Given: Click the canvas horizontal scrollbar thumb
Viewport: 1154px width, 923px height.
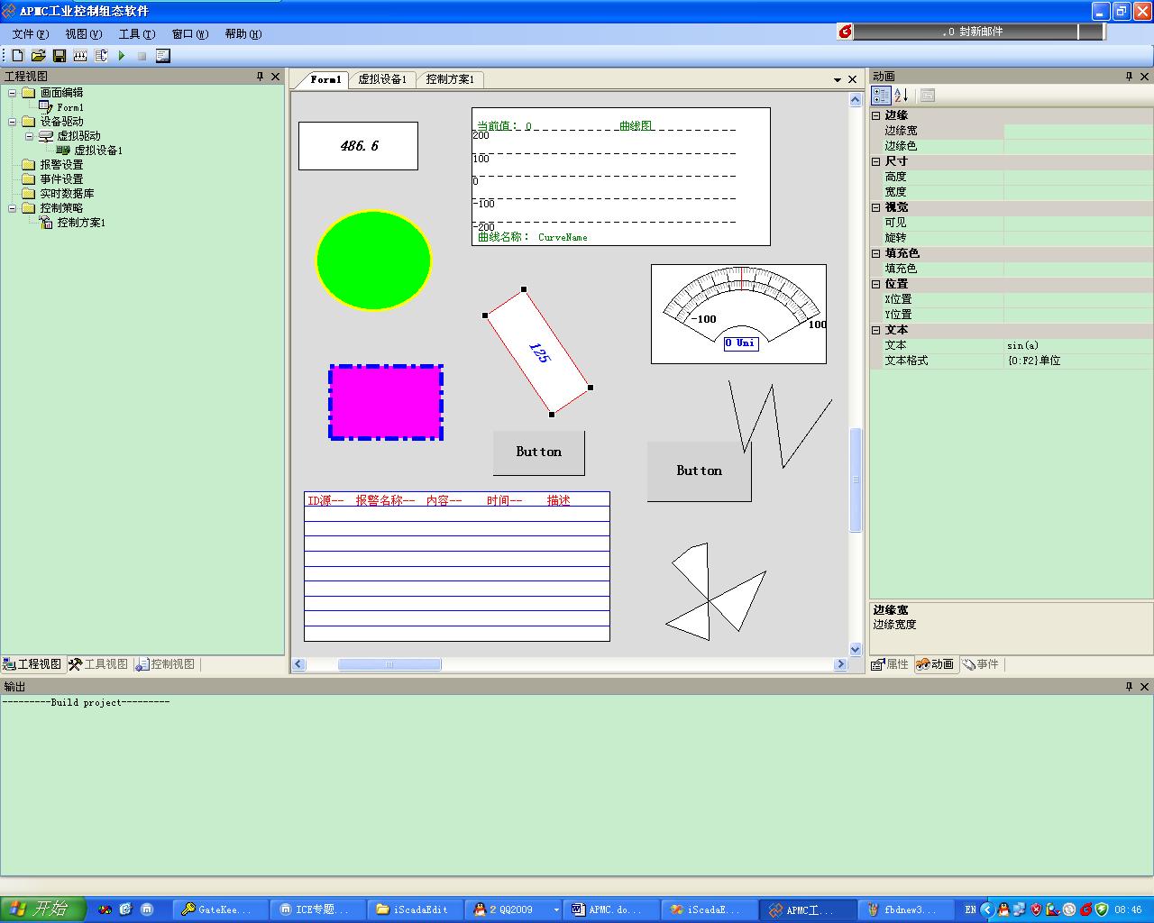Looking at the screenshot, I should point(389,664).
